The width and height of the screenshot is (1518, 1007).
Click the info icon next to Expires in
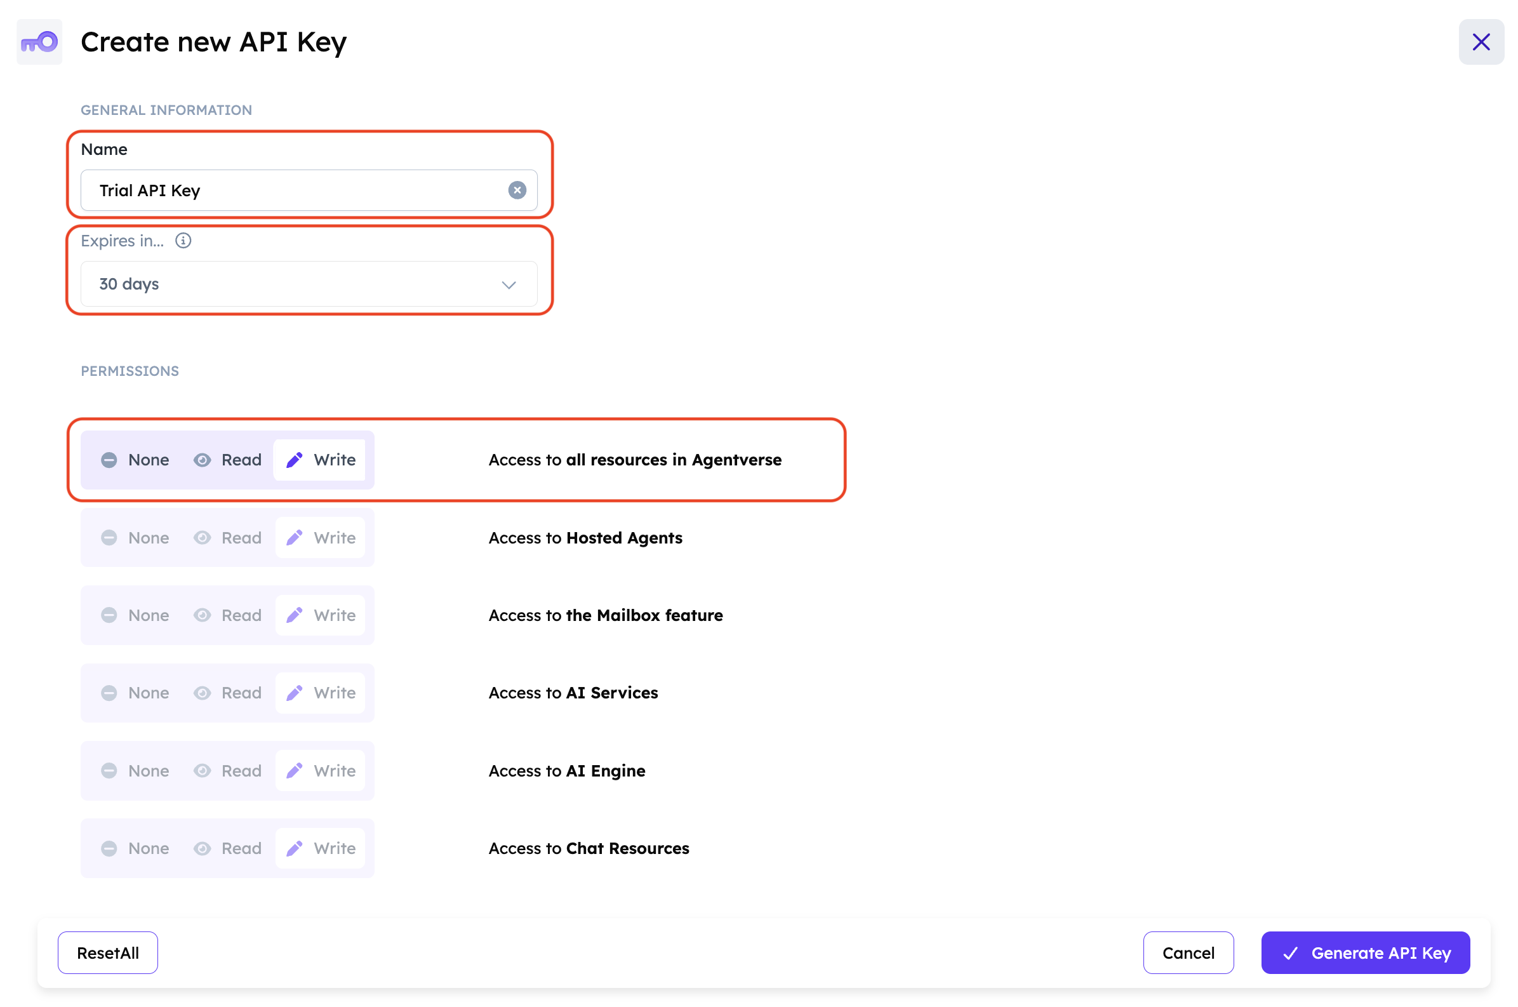183,241
